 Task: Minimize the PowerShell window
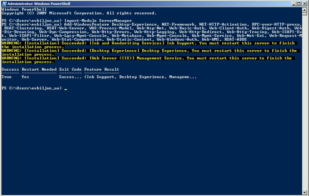[x=294, y=4]
